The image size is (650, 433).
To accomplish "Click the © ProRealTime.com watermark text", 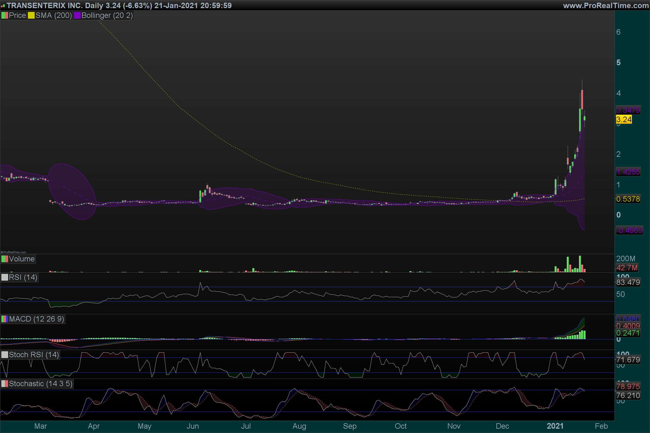I will (13, 252).
